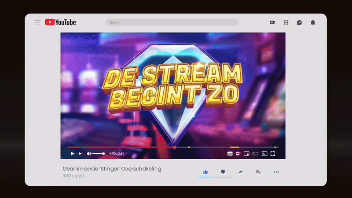Open the notifications bell
The image size is (352, 198).
pos(313,22)
